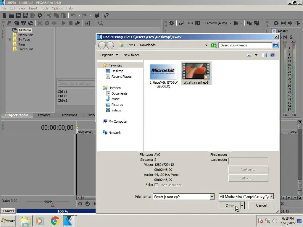Open the Project Media Views dropdown arrow
This screenshot has height=227, width=303.
pyautogui.click(x=93, y=23)
